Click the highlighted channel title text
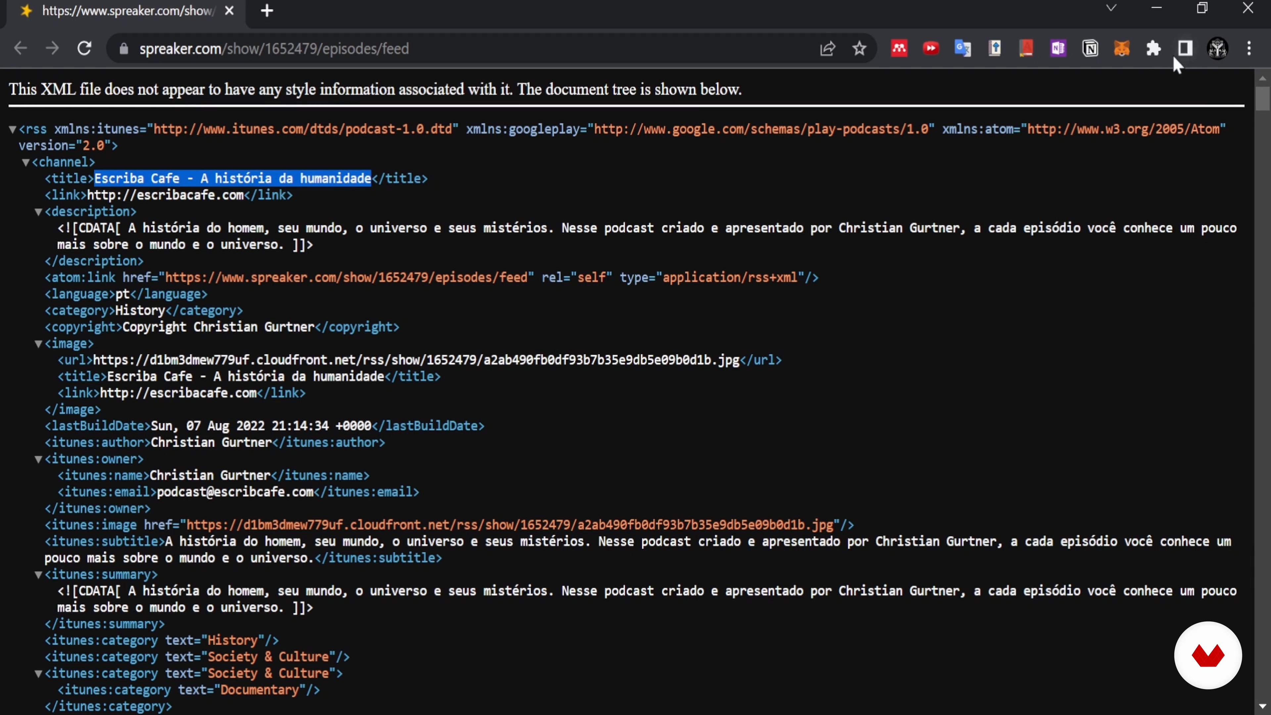 (232, 179)
